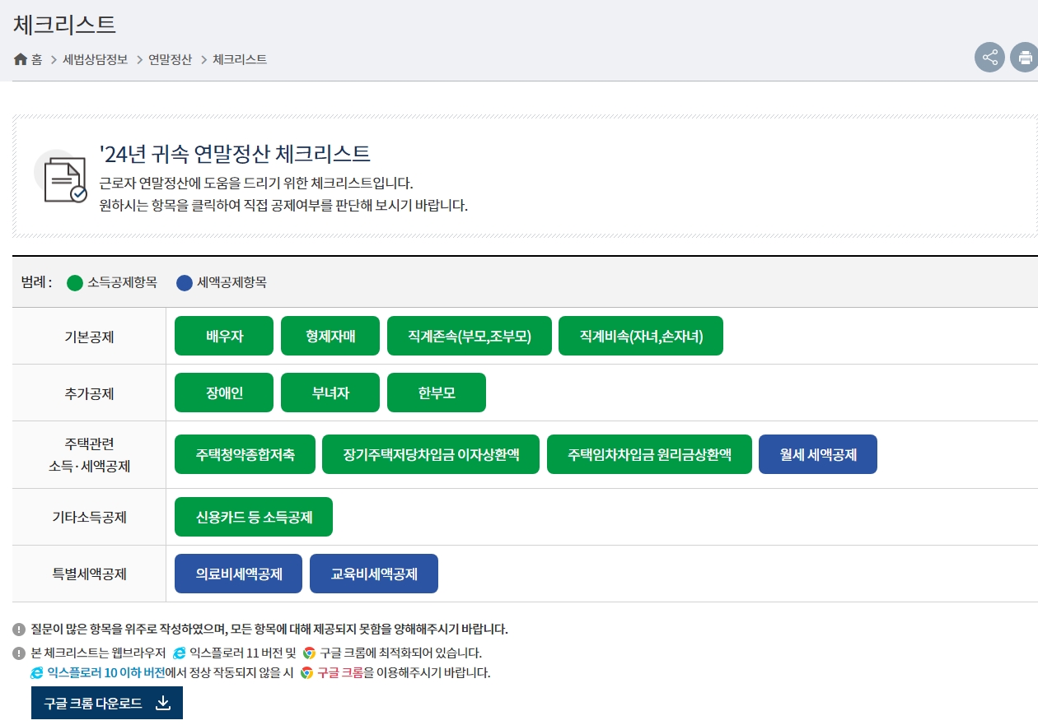Click the share icon at top right
The image size is (1038, 725).
[x=989, y=57]
